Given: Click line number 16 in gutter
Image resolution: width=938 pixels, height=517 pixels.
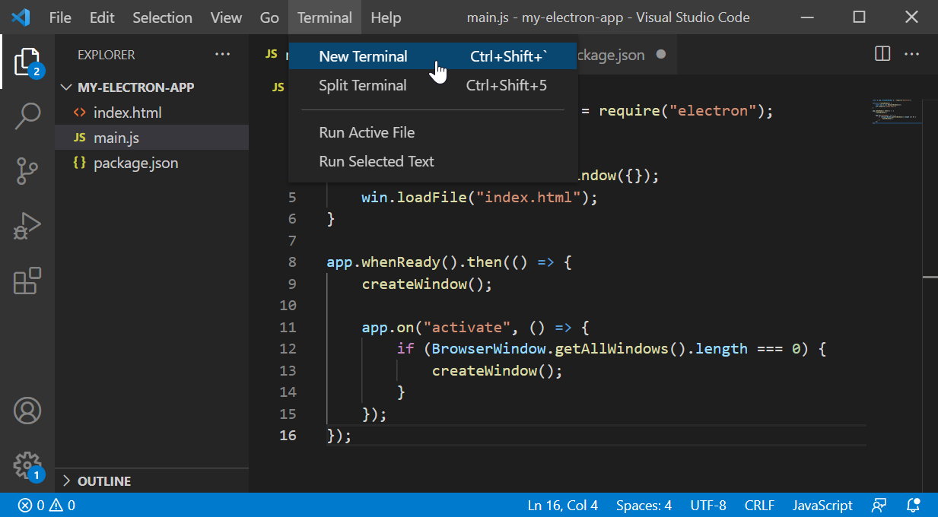Looking at the screenshot, I should pyautogui.click(x=288, y=436).
